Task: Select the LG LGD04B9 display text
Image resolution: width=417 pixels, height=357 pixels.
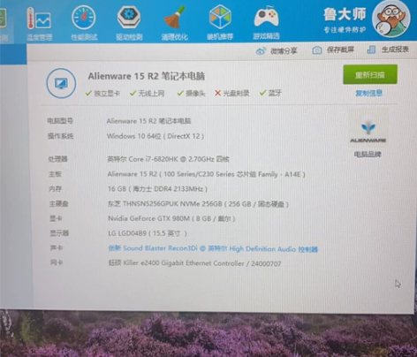Action: 148,233
